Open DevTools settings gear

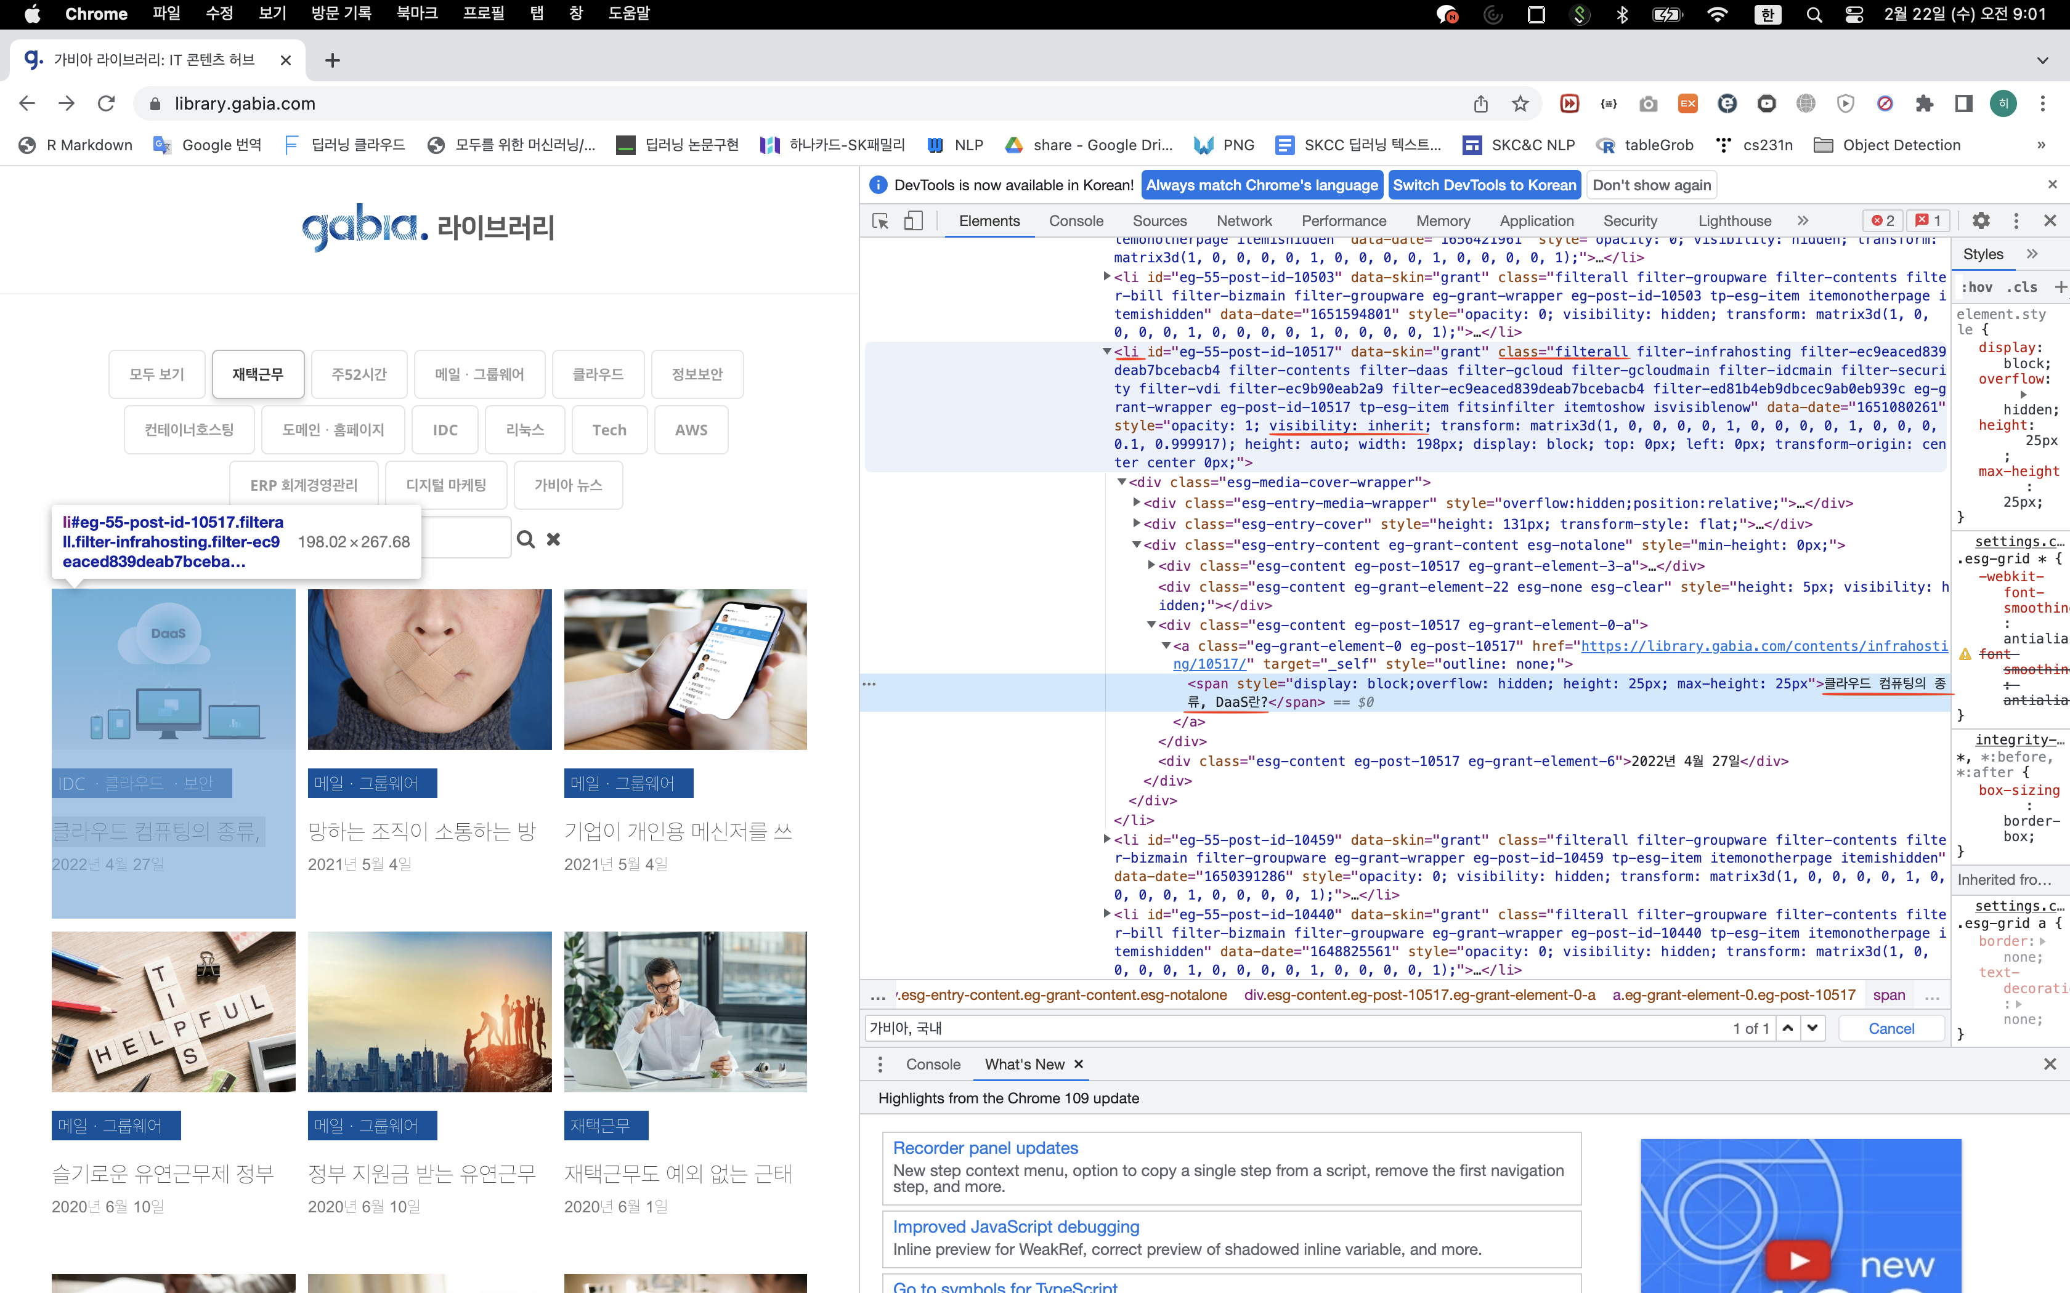pyautogui.click(x=1980, y=220)
